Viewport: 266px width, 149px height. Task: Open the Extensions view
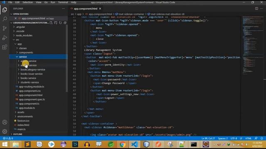5,47
